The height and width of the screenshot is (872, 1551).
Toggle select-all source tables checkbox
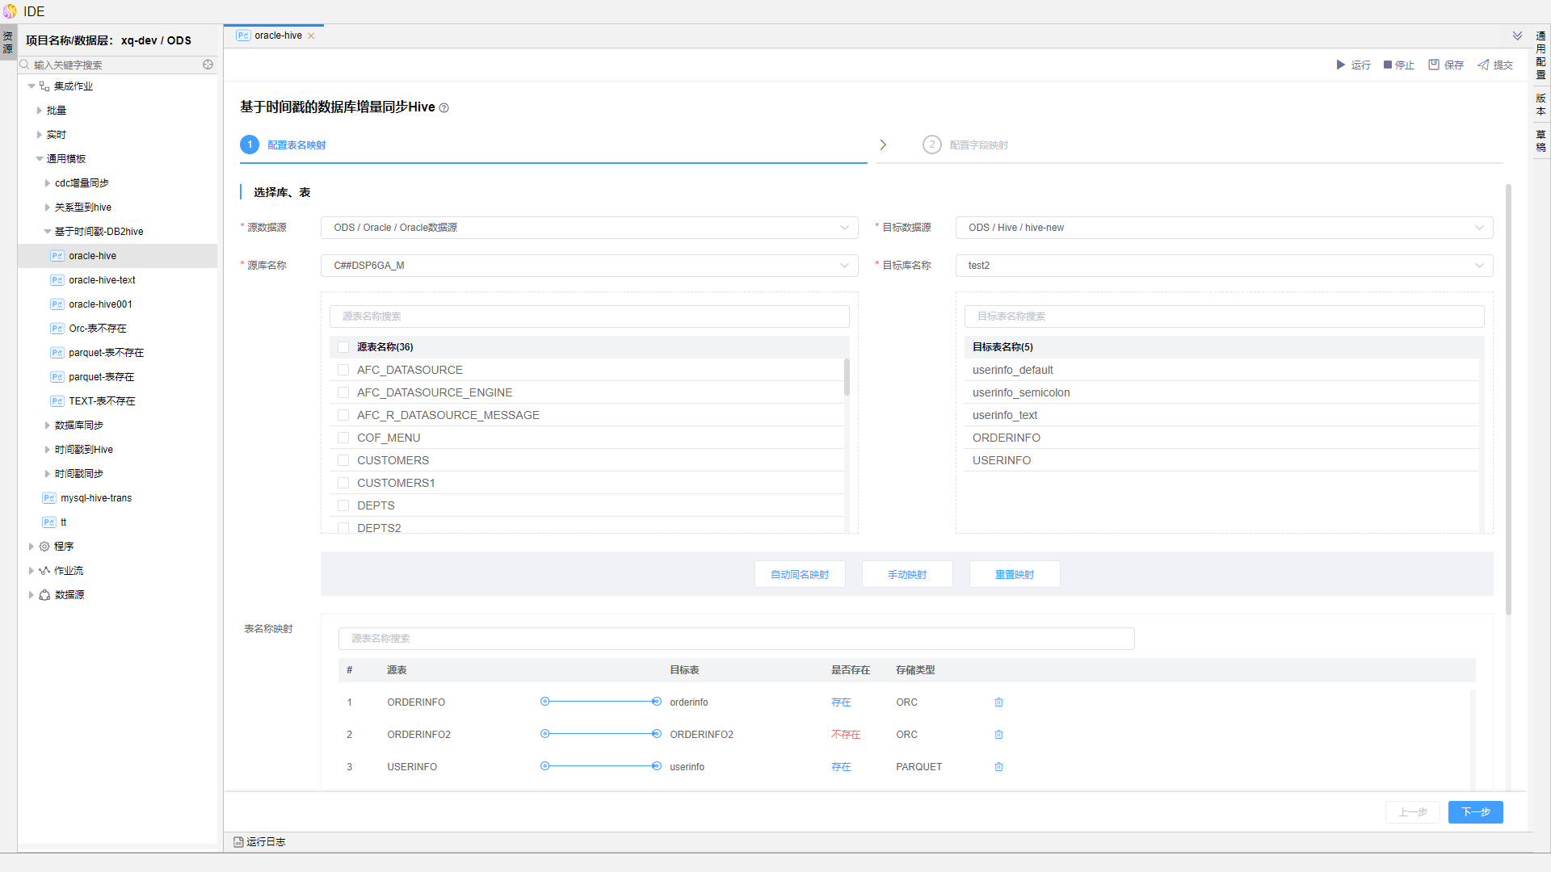tap(343, 347)
